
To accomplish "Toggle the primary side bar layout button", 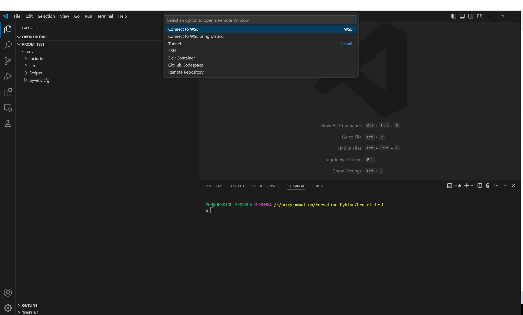I will (x=454, y=16).
